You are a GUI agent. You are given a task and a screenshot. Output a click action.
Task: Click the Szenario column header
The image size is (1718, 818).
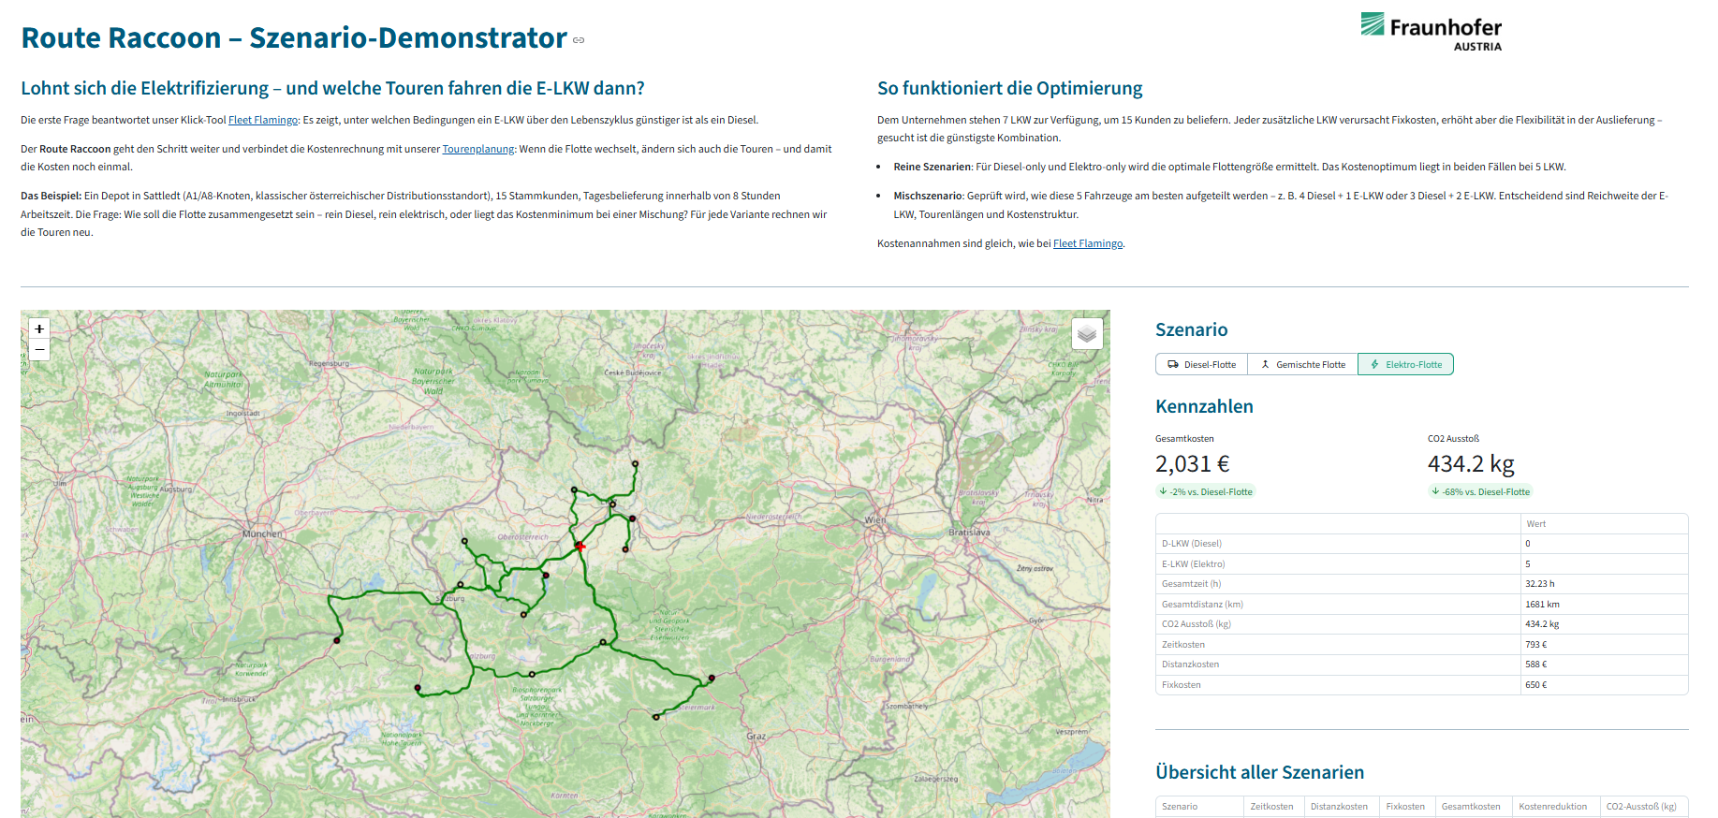1180,807
